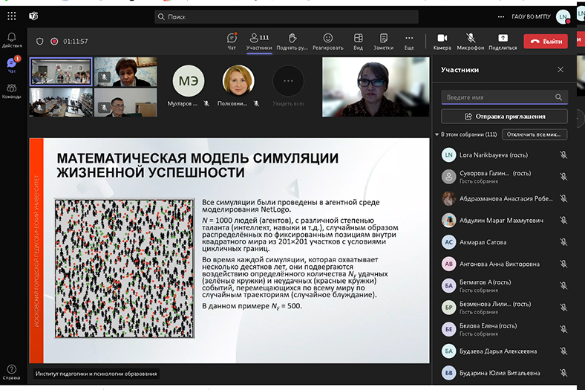The image size is (585, 390).
Task: Click the Отправка приглашения button
Action: pyautogui.click(x=504, y=117)
